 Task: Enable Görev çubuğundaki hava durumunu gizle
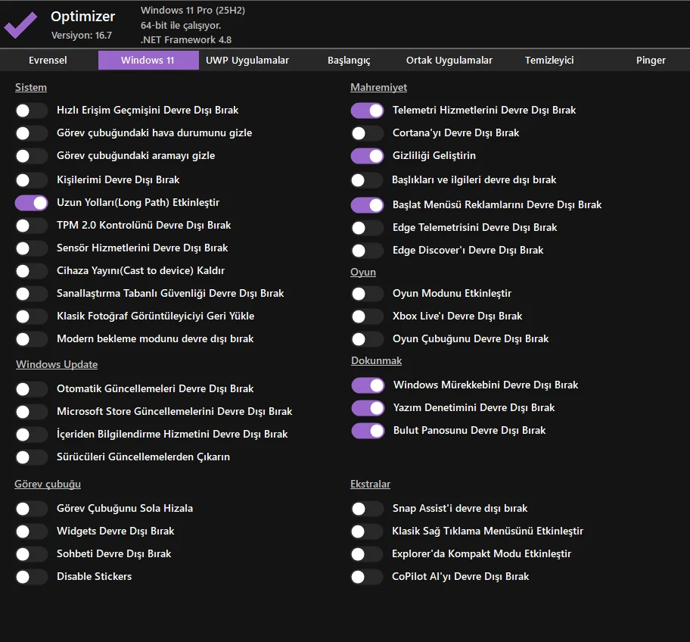[31, 133]
